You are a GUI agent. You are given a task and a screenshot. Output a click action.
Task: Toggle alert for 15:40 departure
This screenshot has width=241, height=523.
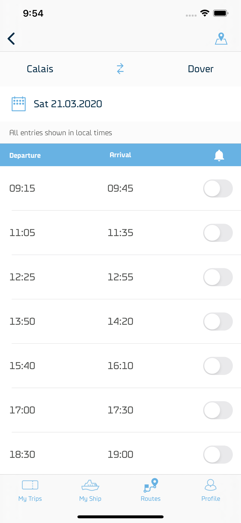click(218, 366)
